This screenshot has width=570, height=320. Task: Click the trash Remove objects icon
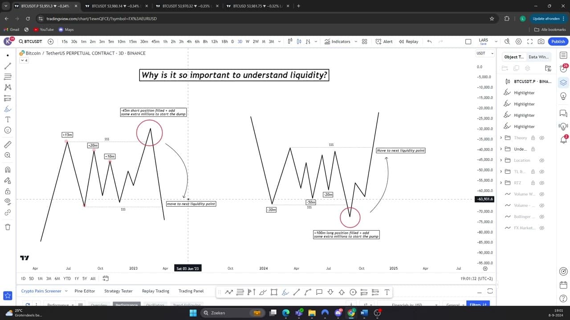coord(8,227)
